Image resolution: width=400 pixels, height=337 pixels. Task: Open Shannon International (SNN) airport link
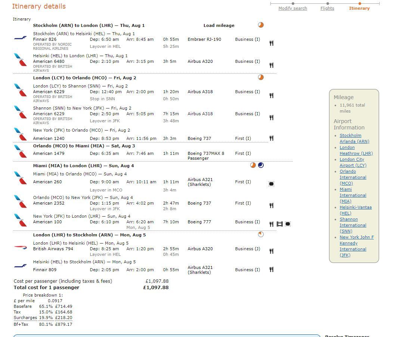pos(353,225)
